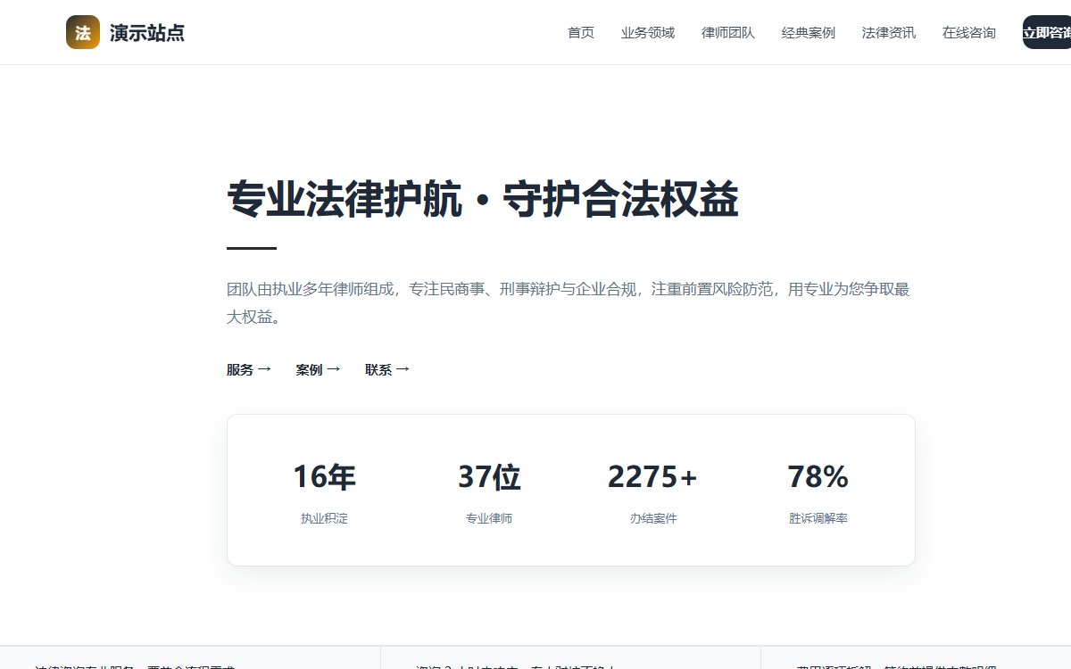Open the 法律资讯 nav item

pyautogui.click(x=889, y=33)
